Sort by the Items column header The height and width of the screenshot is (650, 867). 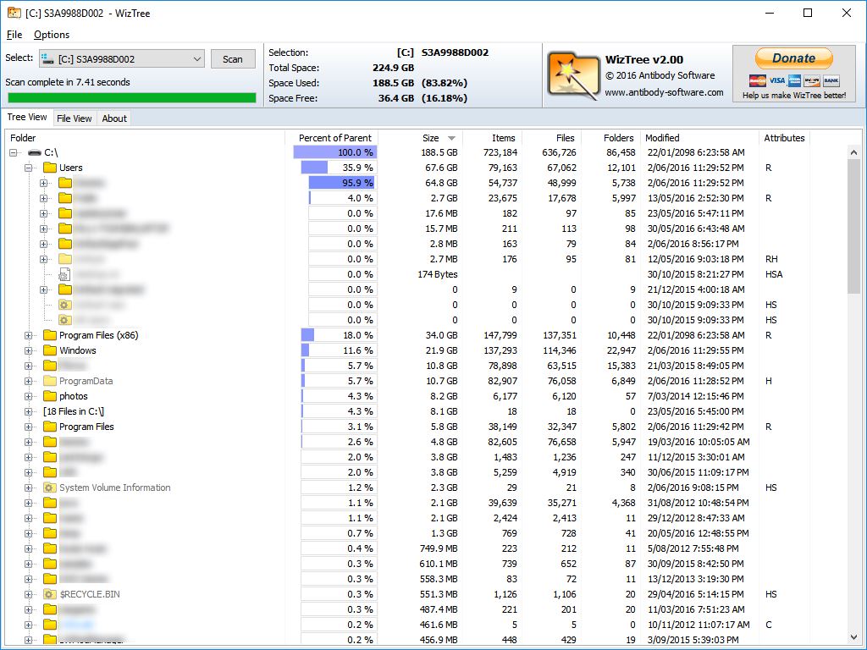click(492, 138)
